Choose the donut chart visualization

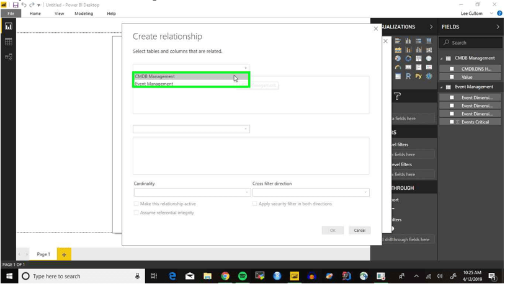tap(408, 58)
